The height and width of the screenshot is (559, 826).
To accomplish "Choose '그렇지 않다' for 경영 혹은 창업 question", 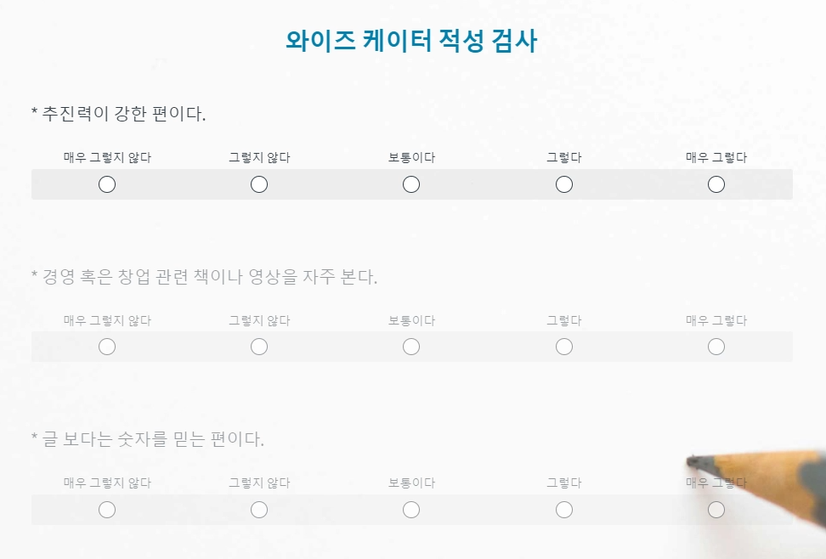I will click(259, 347).
